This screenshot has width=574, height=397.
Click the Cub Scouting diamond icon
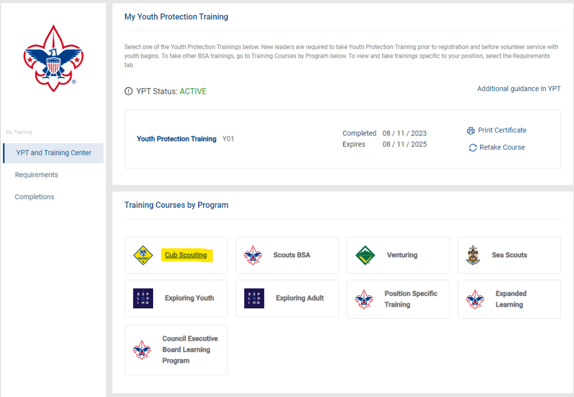[143, 255]
